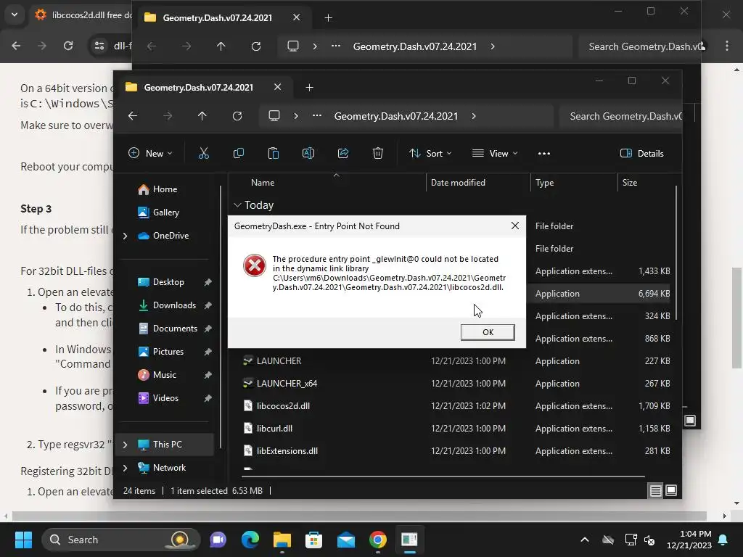Open Microsoft Edge from taskbar

[x=250, y=540]
